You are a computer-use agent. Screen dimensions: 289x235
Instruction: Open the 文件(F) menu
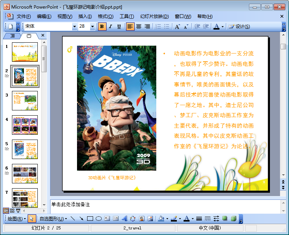coord(24,16)
